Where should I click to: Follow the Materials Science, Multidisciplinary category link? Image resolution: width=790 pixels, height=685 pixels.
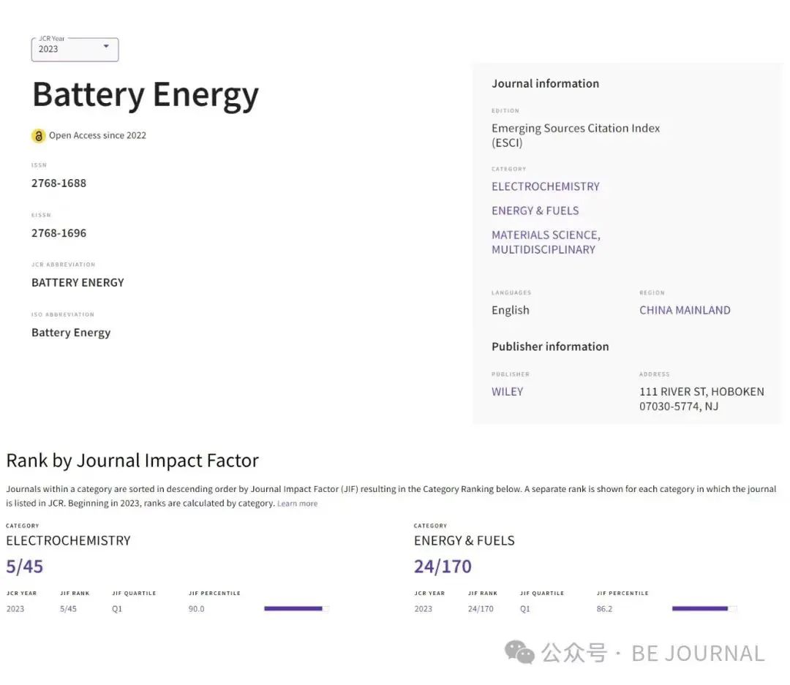tap(545, 242)
